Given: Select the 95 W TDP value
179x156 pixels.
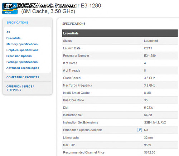Looking at the screenshot, I should (147, 145).
